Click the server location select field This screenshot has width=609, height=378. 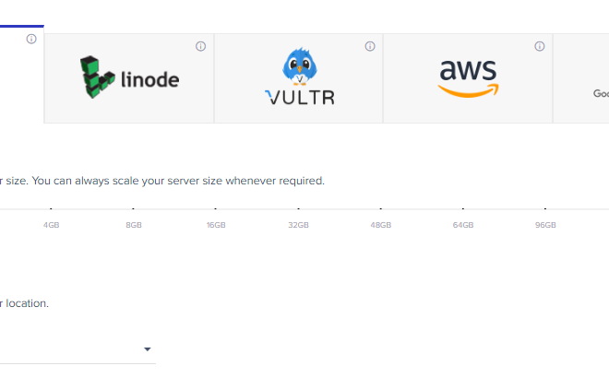78,349
